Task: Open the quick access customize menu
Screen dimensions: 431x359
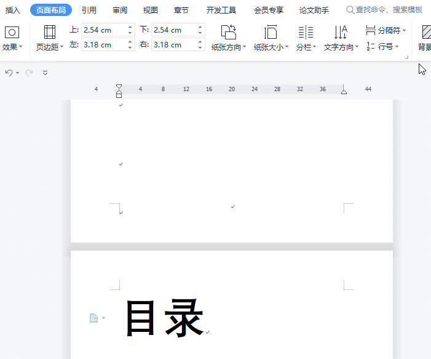Action: (45, 73)
